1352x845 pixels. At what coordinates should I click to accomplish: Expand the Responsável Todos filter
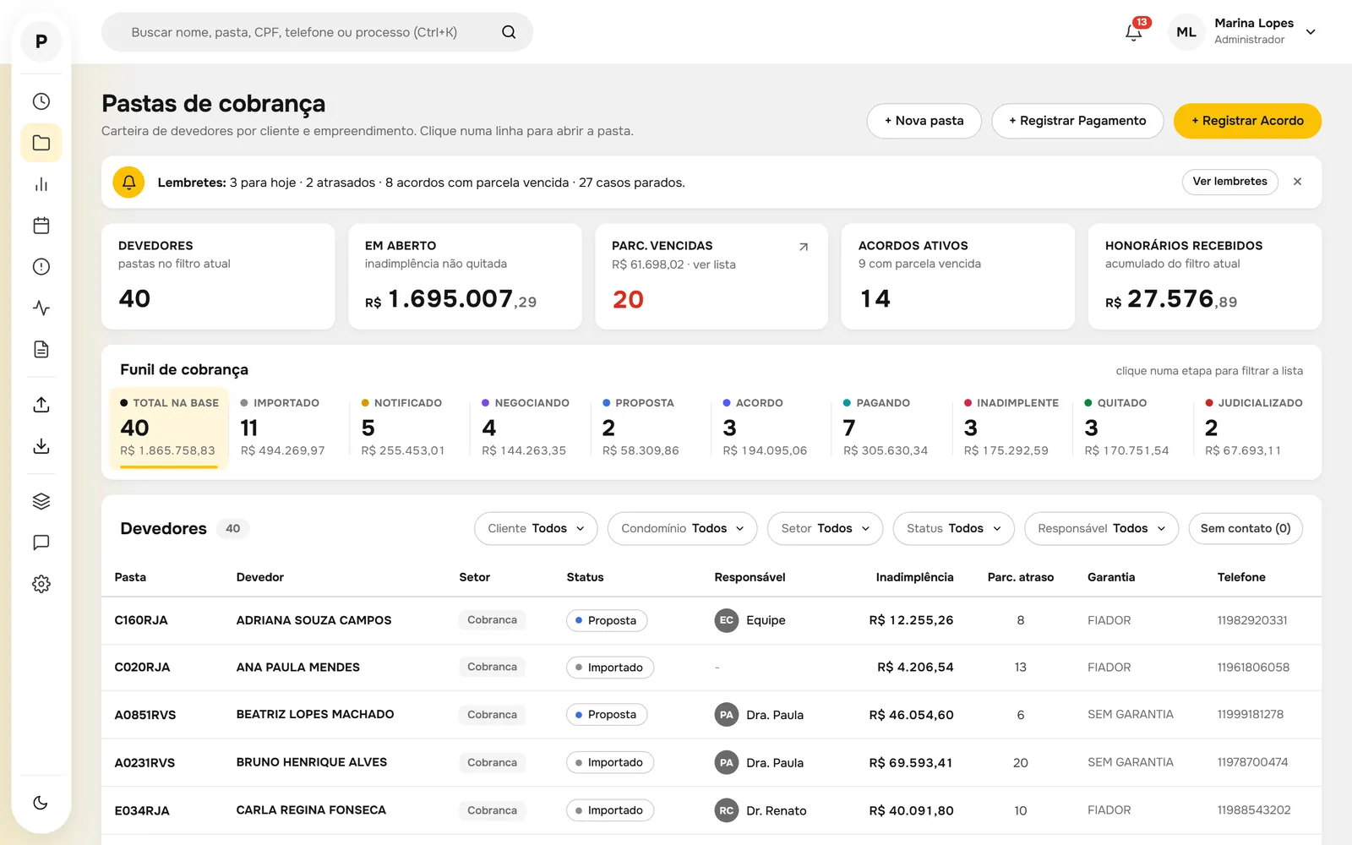click(x=1101, y=529)
